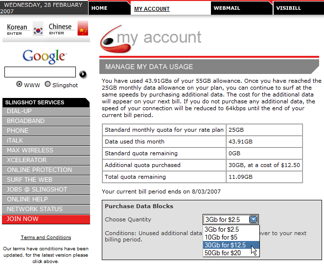Click the Purchase Data Blocks heading
The width and height of the screenshot is (324, 264).
pyautogui.click(x=139, y=206)
